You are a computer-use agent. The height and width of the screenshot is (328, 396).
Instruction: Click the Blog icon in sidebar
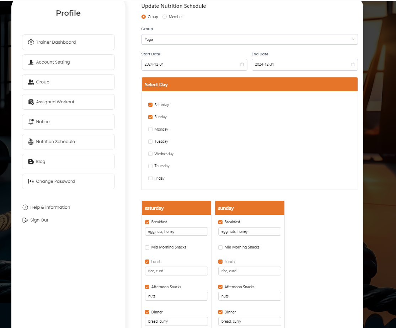[x=31, y=162]
